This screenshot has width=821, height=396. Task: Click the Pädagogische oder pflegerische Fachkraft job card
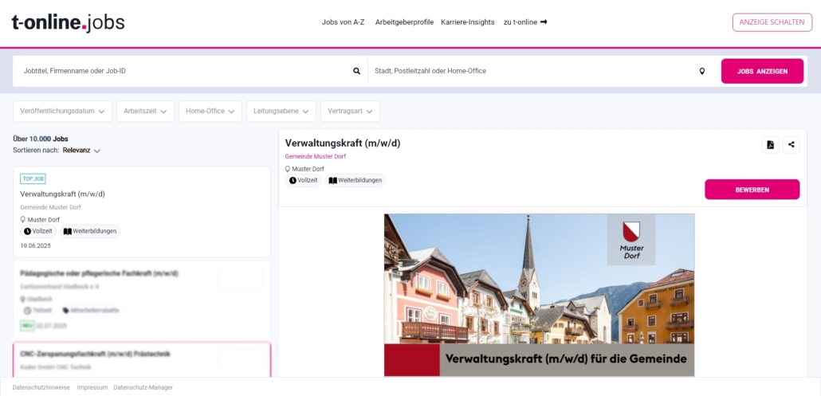pos(142,300)
